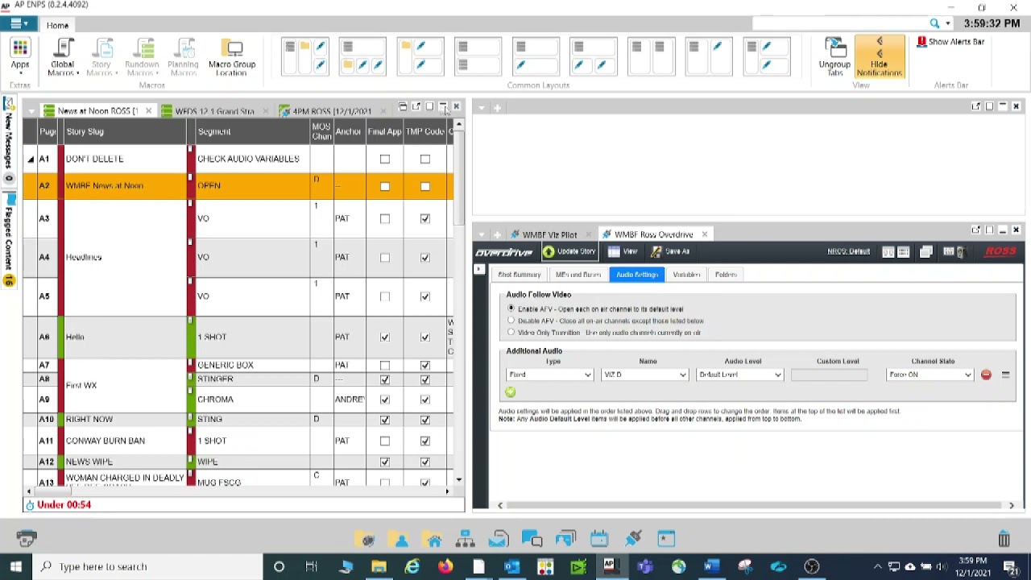The width and height of the screenshot is (1031, 580).
Task: Open the printer icon in bottom bar
Action: 26,538
